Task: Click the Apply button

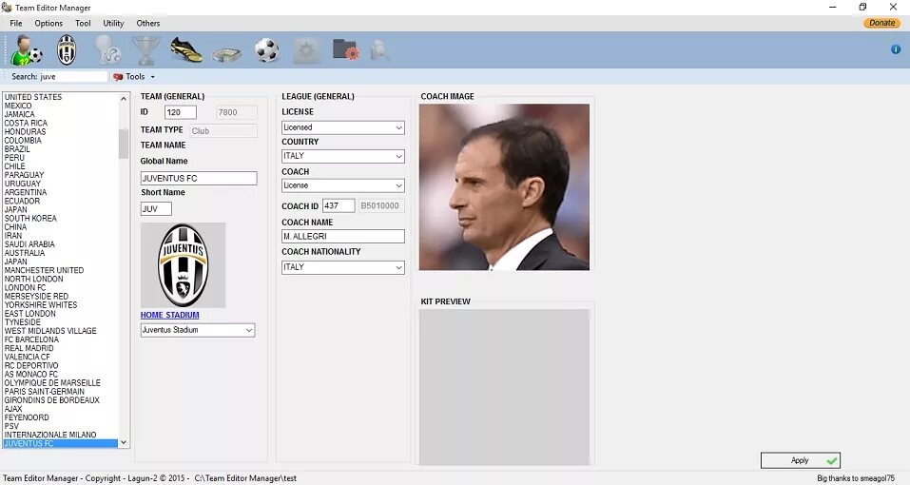Action: [x=801, y=460]
